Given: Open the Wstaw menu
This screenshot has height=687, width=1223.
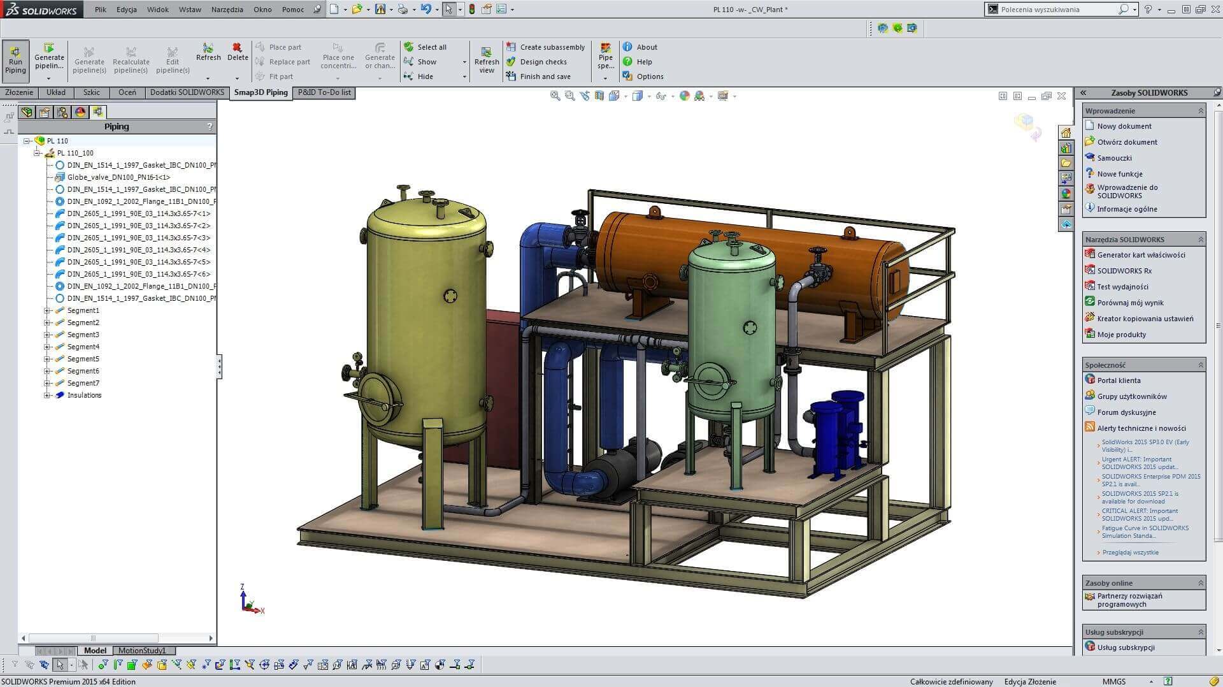Looking at the screenshot, I should pyautogui.click(x=190, y=10).
